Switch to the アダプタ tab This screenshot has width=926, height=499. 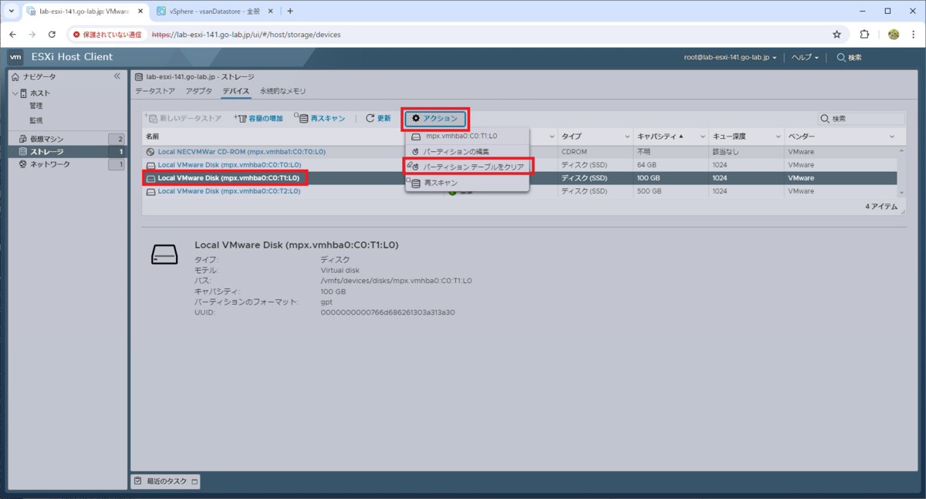click(199, 91)
